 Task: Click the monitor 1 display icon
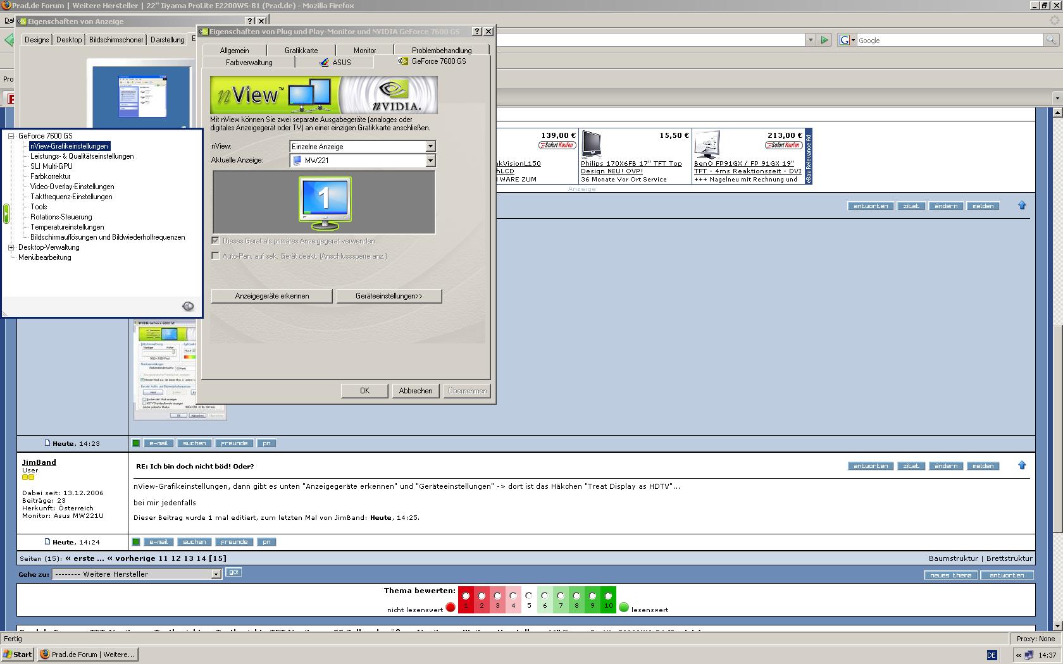tap(325, 202)
